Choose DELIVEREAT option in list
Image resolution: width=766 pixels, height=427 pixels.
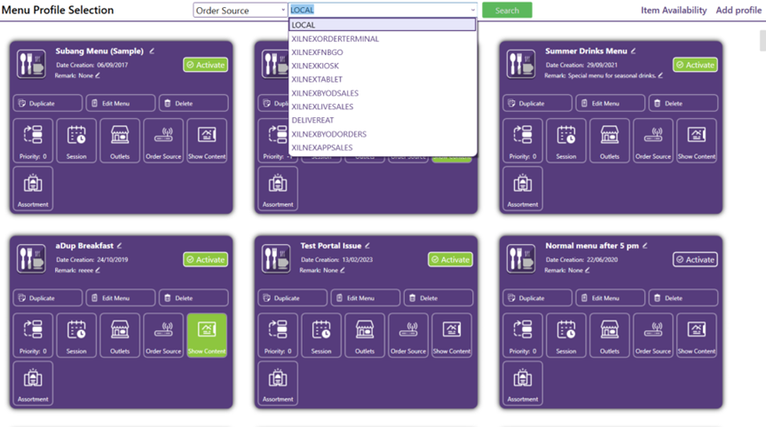[312, 121]
